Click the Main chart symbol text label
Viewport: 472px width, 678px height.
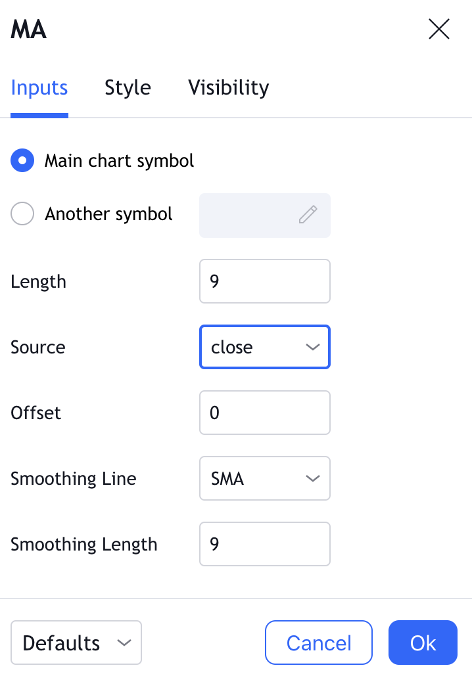pyautogui.click(x=119, y=161)
